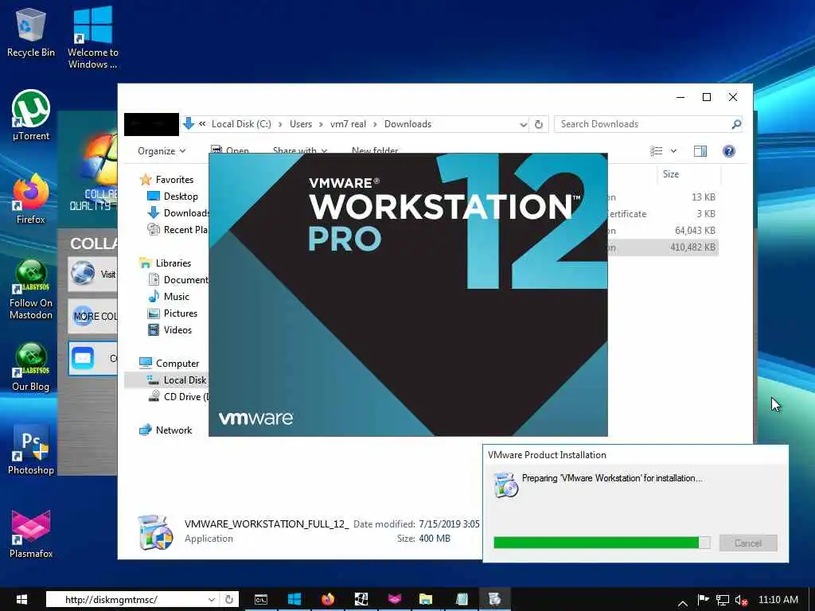Viewport: 815px width, 611px height.
Task: Select CD Drive in navigation pane
Action: 177,397
